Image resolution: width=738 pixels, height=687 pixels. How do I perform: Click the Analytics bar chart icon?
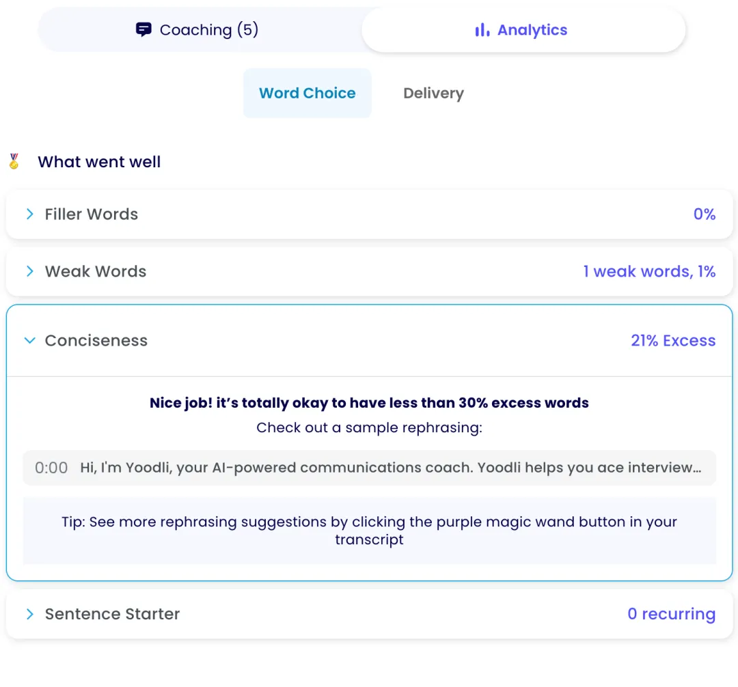tap(482, 30)
